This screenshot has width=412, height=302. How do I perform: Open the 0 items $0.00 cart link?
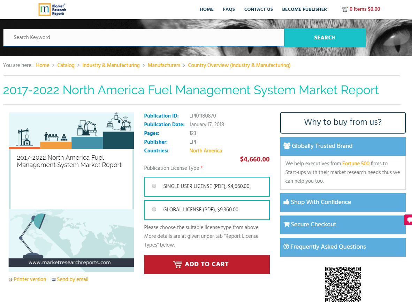click(365, 9)
